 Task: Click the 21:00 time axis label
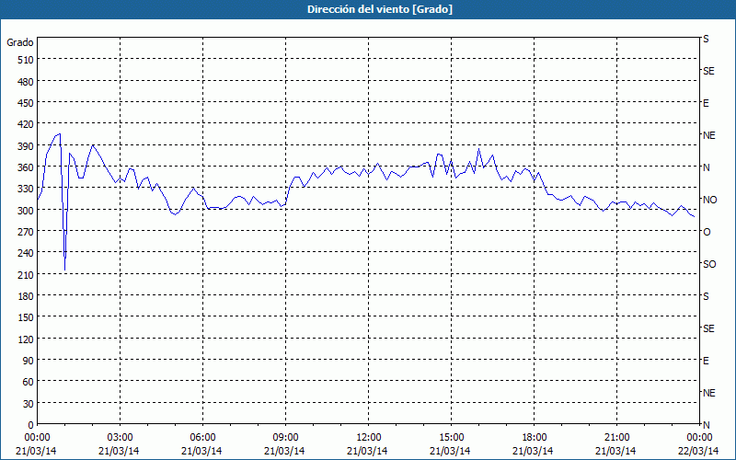(x=616, y=438)
